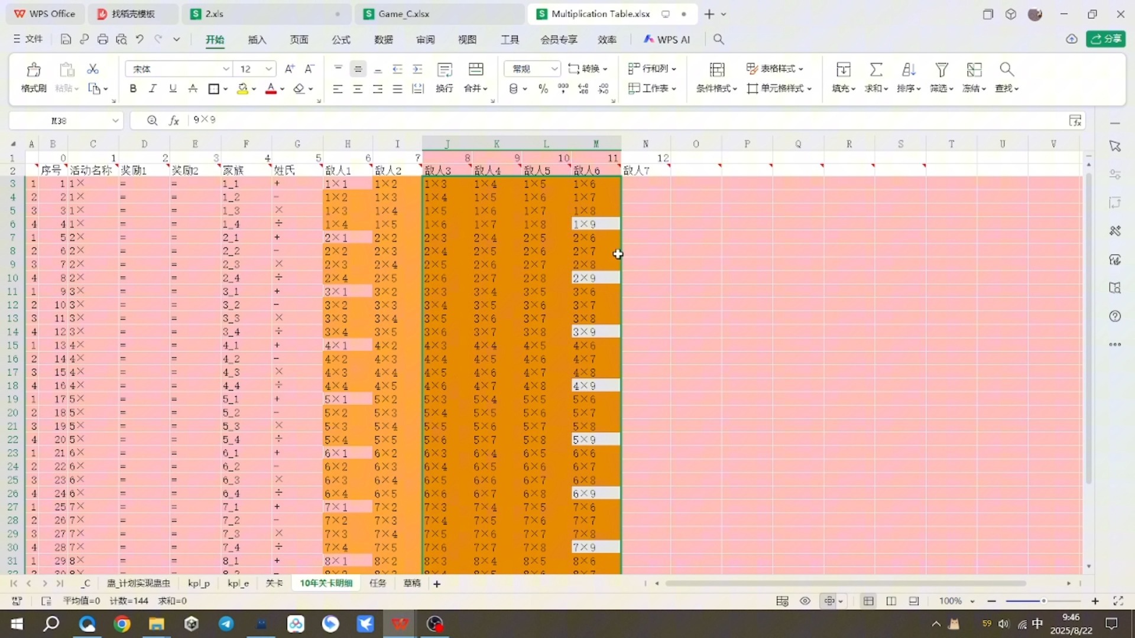Switch to the kpl_p sheet tab
This screenshot has width=1135, height=638.
(x=199, y=584)
